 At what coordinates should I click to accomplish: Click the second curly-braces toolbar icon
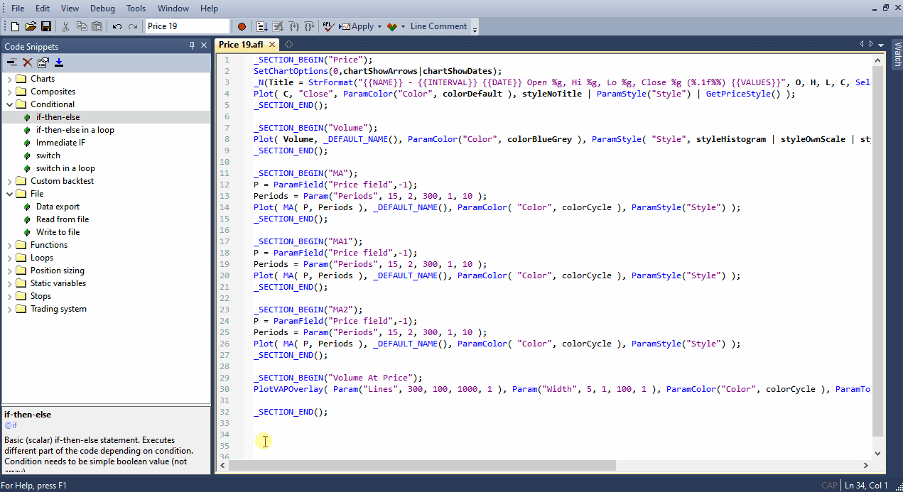(x=309, y=26)
